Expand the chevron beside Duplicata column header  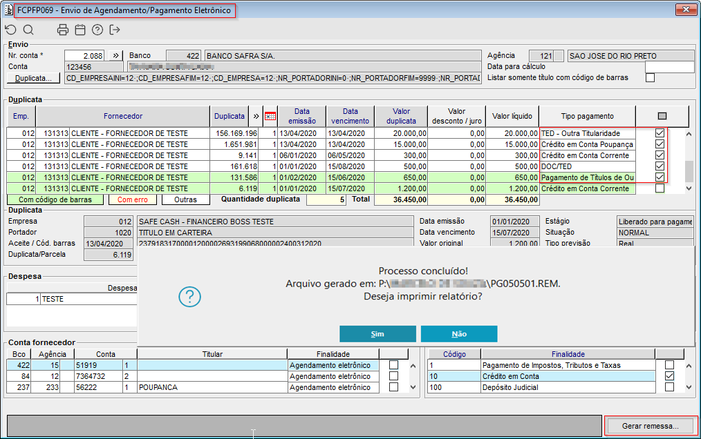click(x=256, y=116)
